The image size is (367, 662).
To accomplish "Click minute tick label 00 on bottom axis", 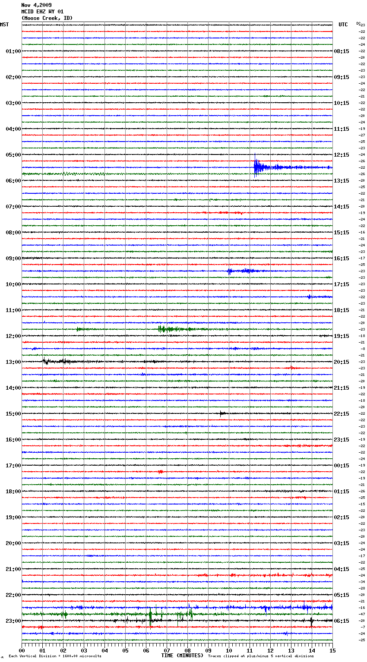I will 22,650.
